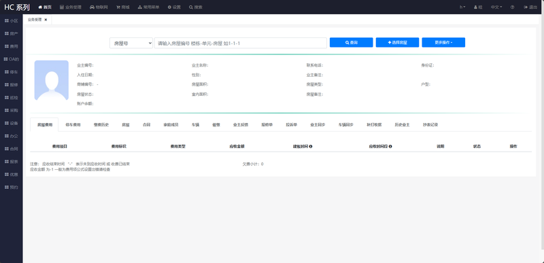Viewport: 544px width, 263px height.
Task: Open 费用 in left sidebar
Action: 12,46
